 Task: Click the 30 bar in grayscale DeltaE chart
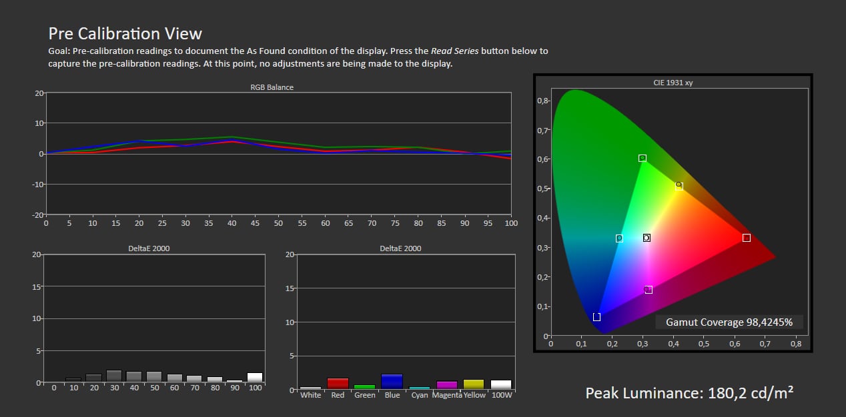(x=113, y=376)
